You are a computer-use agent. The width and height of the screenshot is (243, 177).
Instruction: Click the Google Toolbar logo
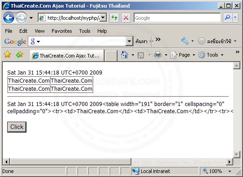15,42
